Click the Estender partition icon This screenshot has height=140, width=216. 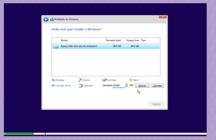click(81, 86)
